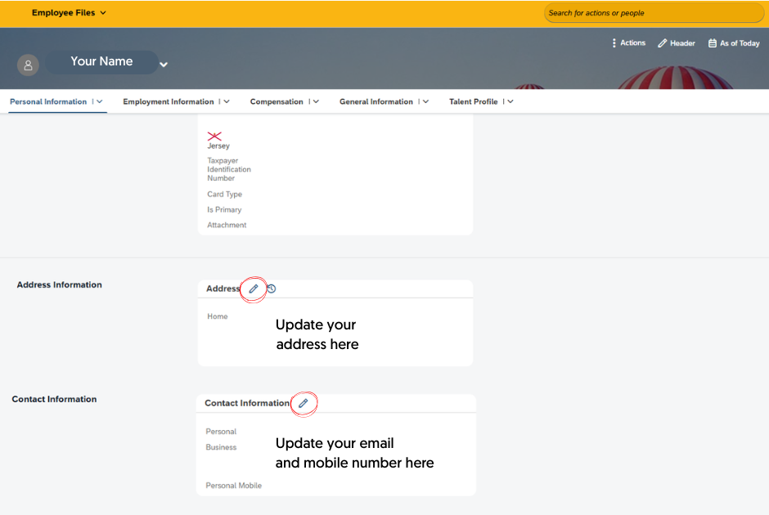Open the General Information tab
The height and width of the screenshot is (515, 769).
pos(376,102)
